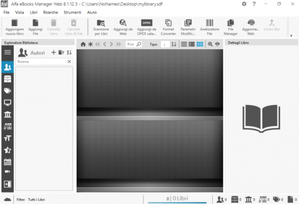Image resolution: width=299 pixels, height=204 pixels.
Task: Click delete authors list icon
Action: 61,52
